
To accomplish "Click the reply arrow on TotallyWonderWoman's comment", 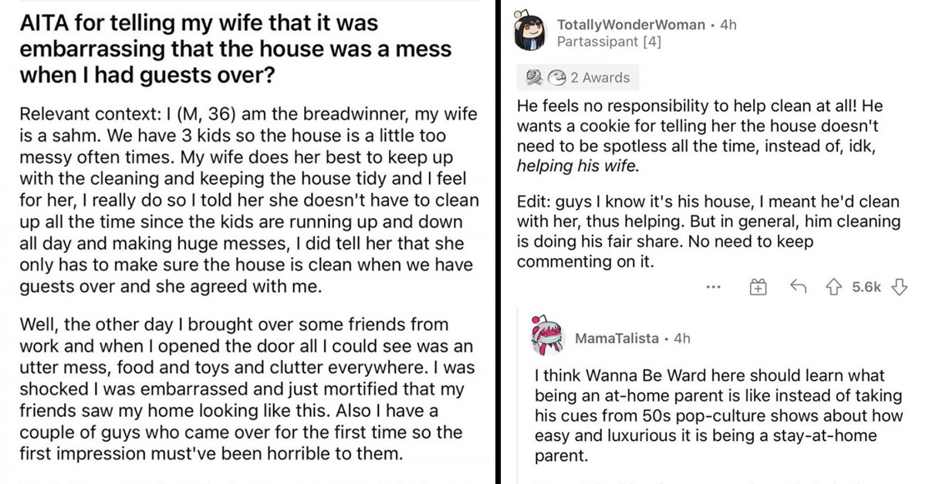I will point(799,286).
